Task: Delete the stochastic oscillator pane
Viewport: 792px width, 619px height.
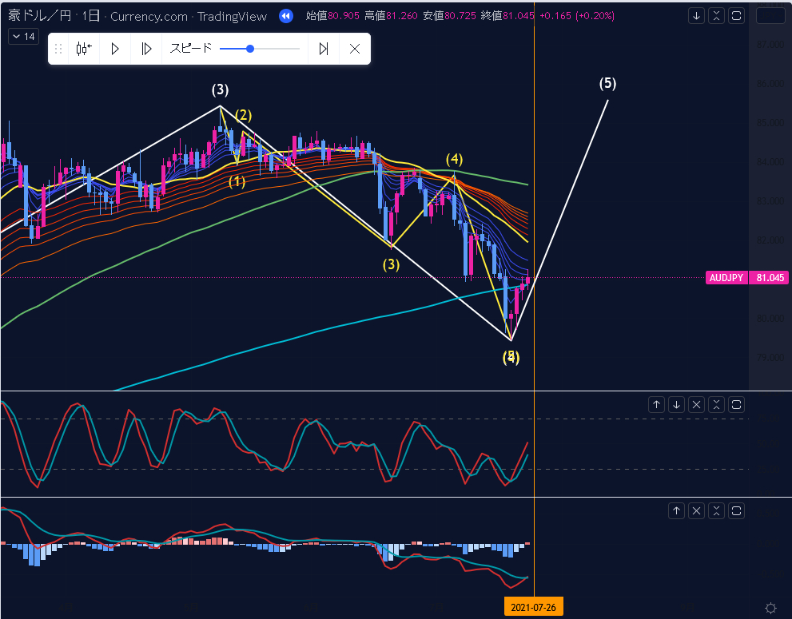Action: point(697,404)
